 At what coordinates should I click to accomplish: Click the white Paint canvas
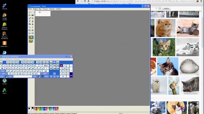[43, 14]
